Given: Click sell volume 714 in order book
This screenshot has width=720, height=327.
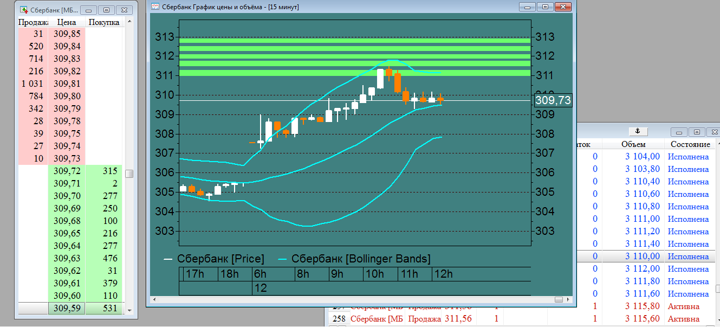Looking at the screenshot, I should click(36, 59).
